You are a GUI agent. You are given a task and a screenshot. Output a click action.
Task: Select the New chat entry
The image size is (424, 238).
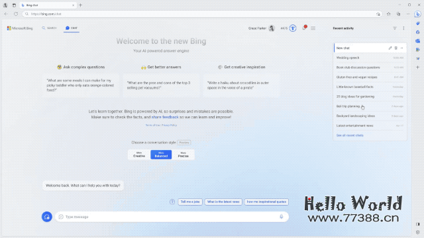pyautogui.click(x=370, y=48)
